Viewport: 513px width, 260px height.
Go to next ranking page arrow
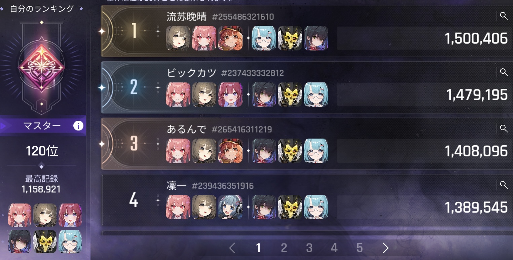(x=386, y=248)
